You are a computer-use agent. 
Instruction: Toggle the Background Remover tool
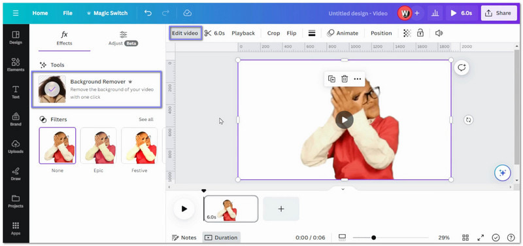click(97, 89)
